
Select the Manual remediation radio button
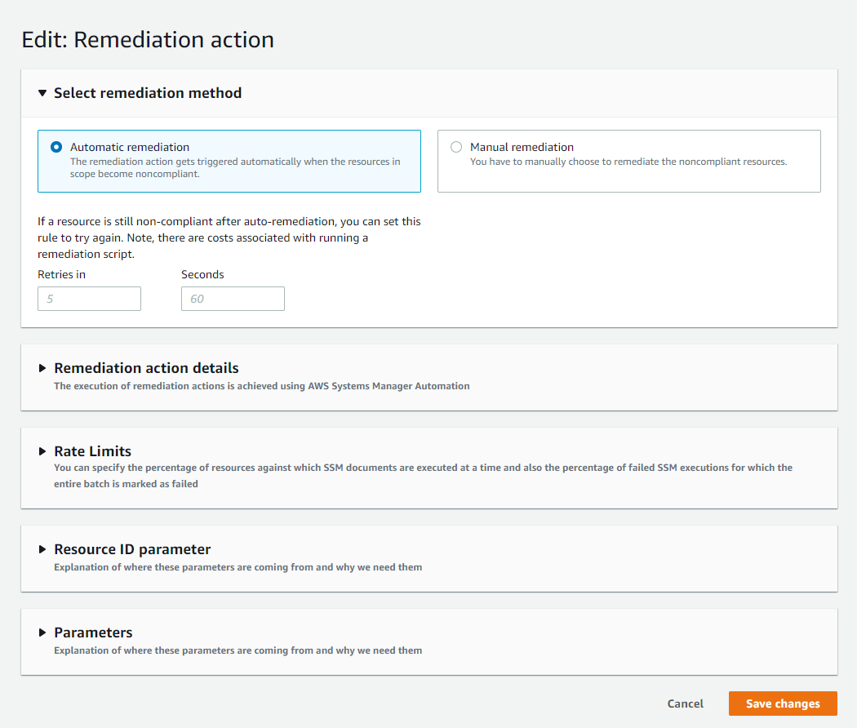tap(456, 147)
